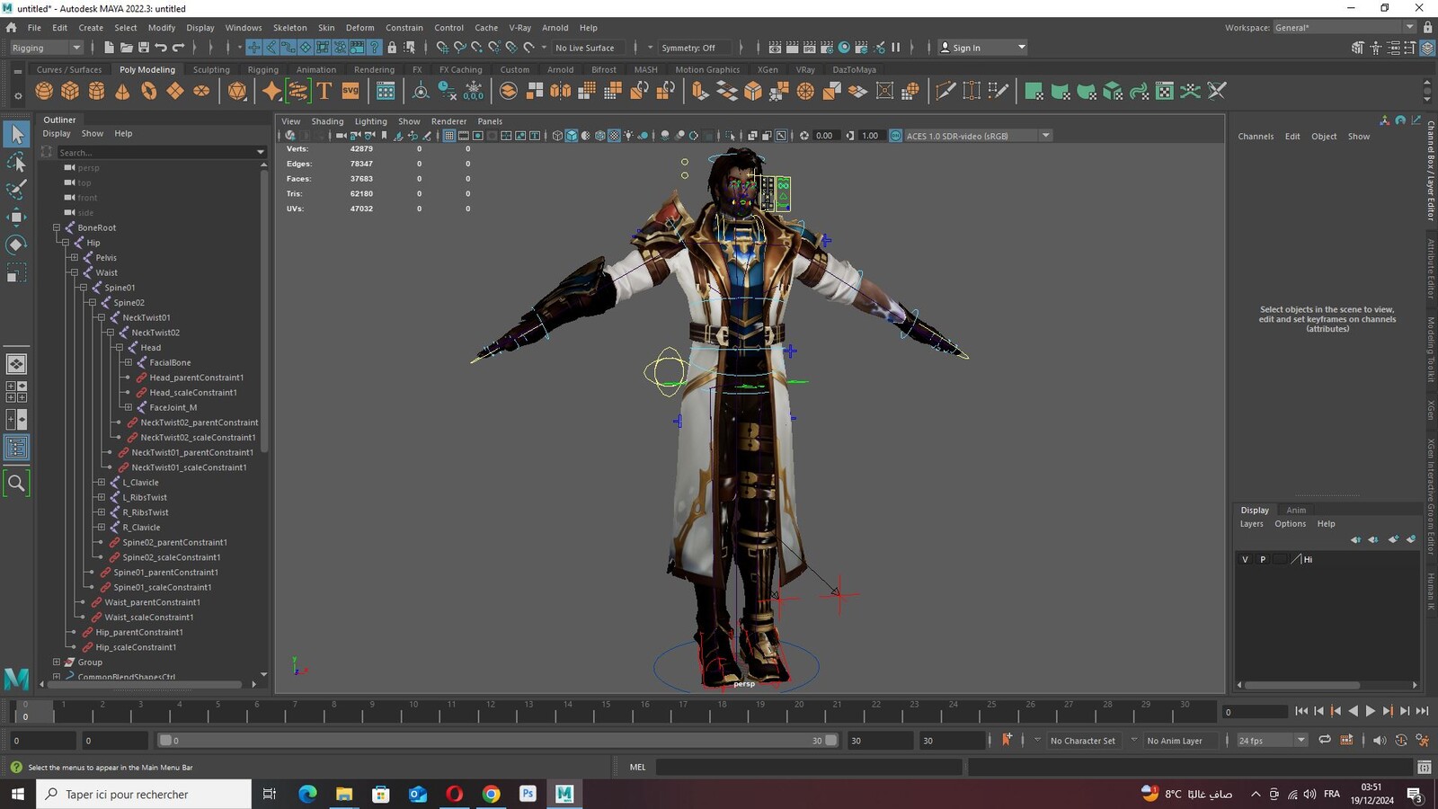
Task: Switch to the Sculpting shelf tab
Action: (x=211, y=69)
